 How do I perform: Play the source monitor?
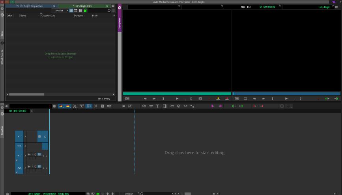point(177,99)
